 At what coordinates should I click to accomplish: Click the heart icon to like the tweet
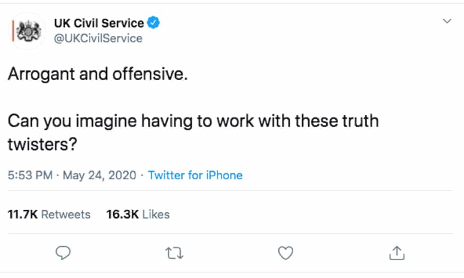click(x=286, y=253)
